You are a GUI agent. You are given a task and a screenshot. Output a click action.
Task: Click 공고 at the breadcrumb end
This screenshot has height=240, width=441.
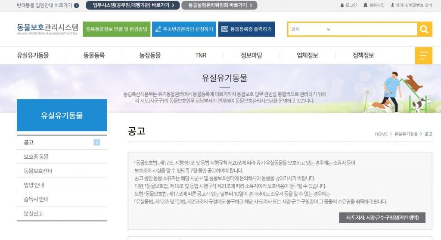click(429, 134)
